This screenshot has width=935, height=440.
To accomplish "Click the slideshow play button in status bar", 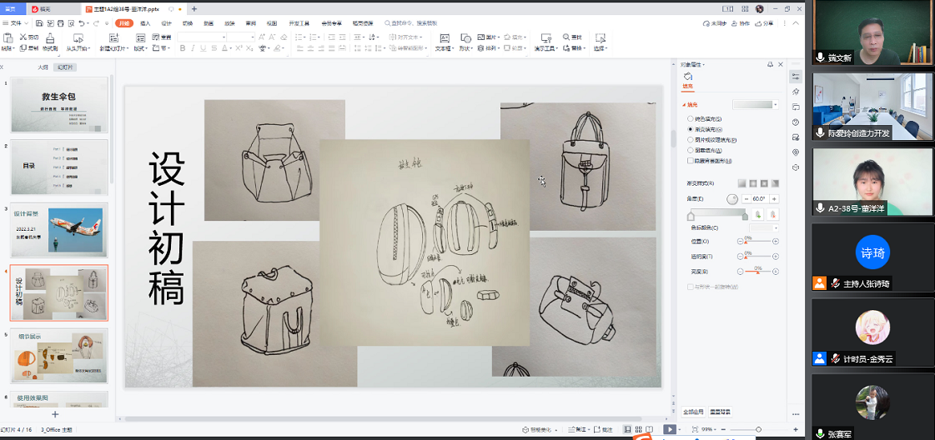I will pos(668,429).
